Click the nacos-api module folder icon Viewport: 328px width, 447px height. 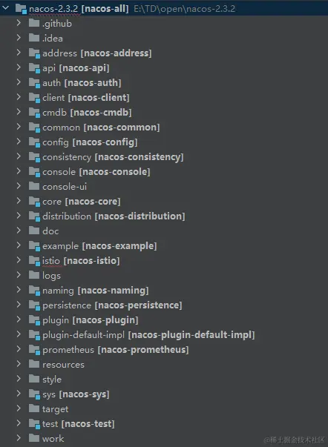click(34, 68)
